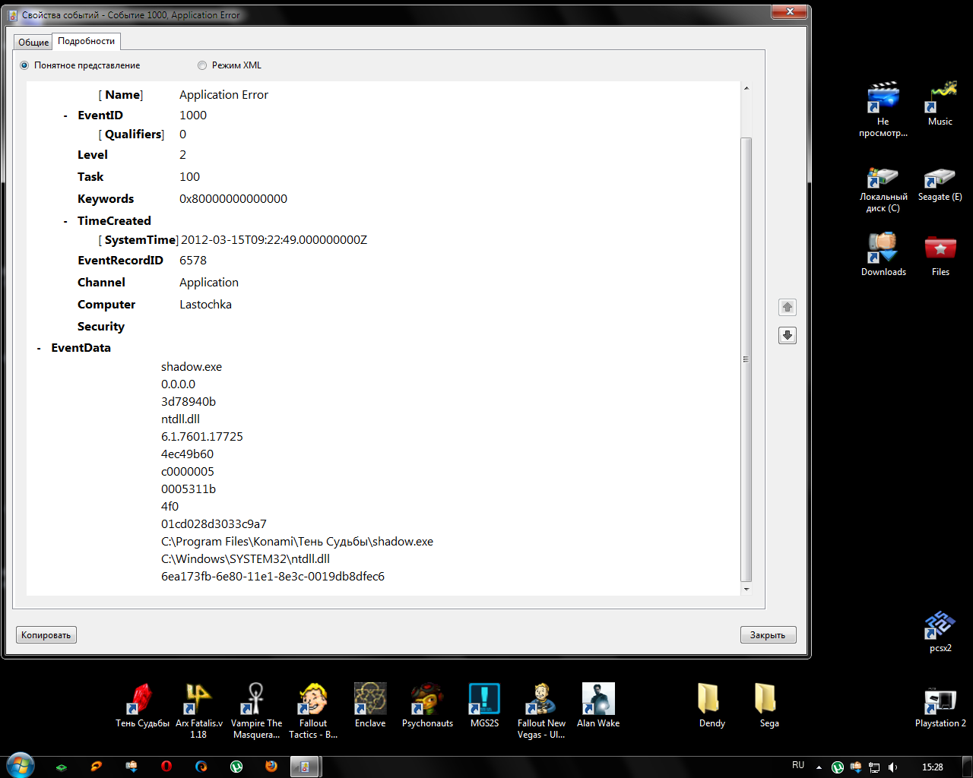Image resolution: width=973 pixels, height=778 pixels.
Task: Click the Task value '100'
Action: pos(189,177)
